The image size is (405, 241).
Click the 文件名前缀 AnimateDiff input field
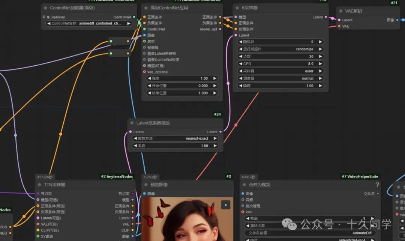(310, 233)
